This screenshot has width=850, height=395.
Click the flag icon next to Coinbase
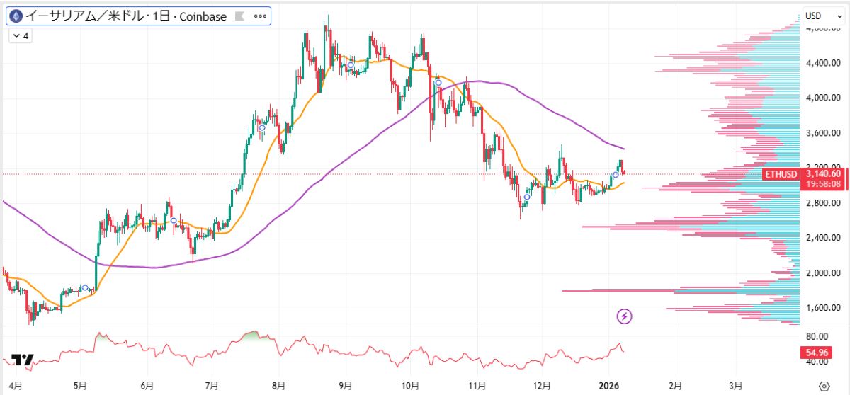[x=239, y=16]
